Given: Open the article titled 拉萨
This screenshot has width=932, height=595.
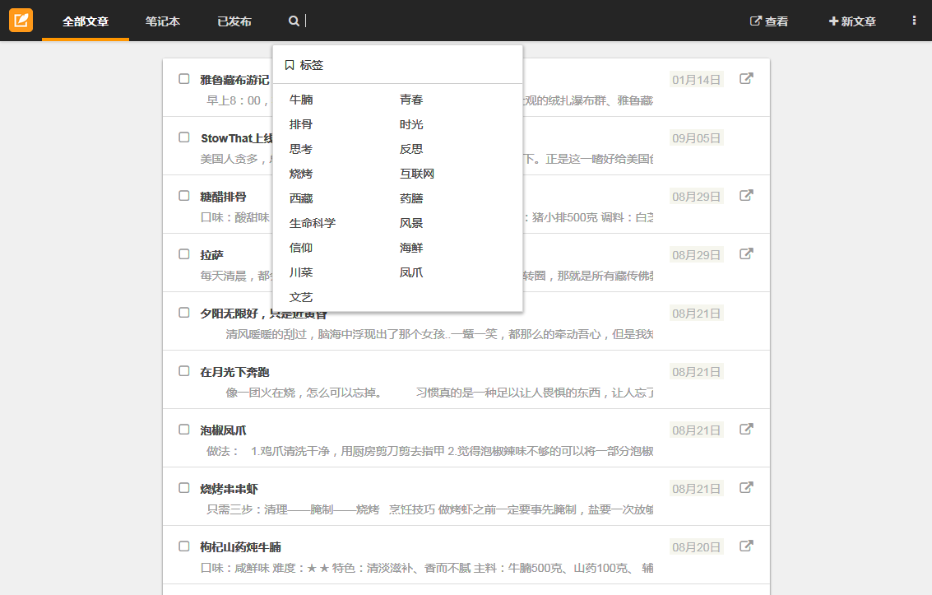Looking at the screenshot, I should coord(211,255).
